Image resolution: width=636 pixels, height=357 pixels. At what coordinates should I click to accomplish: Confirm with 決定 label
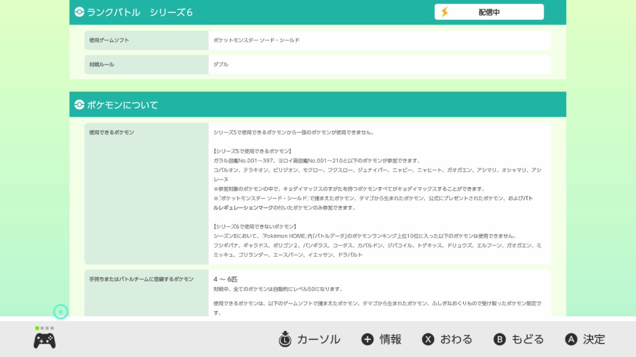pos(594,339)
